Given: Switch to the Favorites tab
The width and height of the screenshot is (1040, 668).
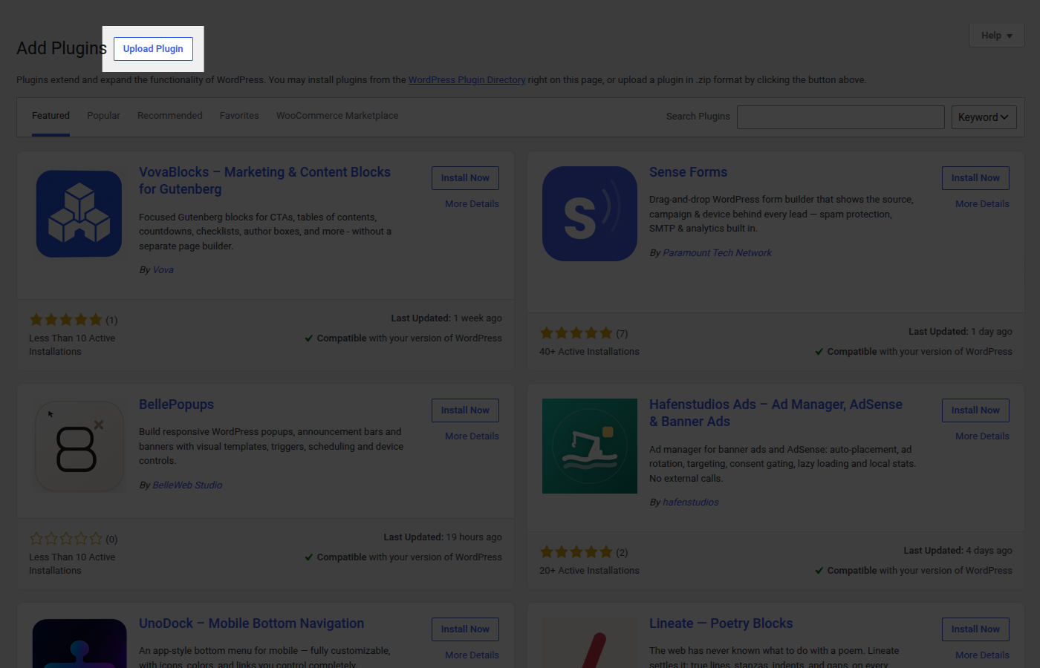Looking at the screenshot, I should [239, 116].
